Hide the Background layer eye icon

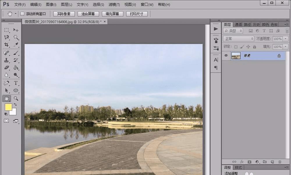coord(226,56)
